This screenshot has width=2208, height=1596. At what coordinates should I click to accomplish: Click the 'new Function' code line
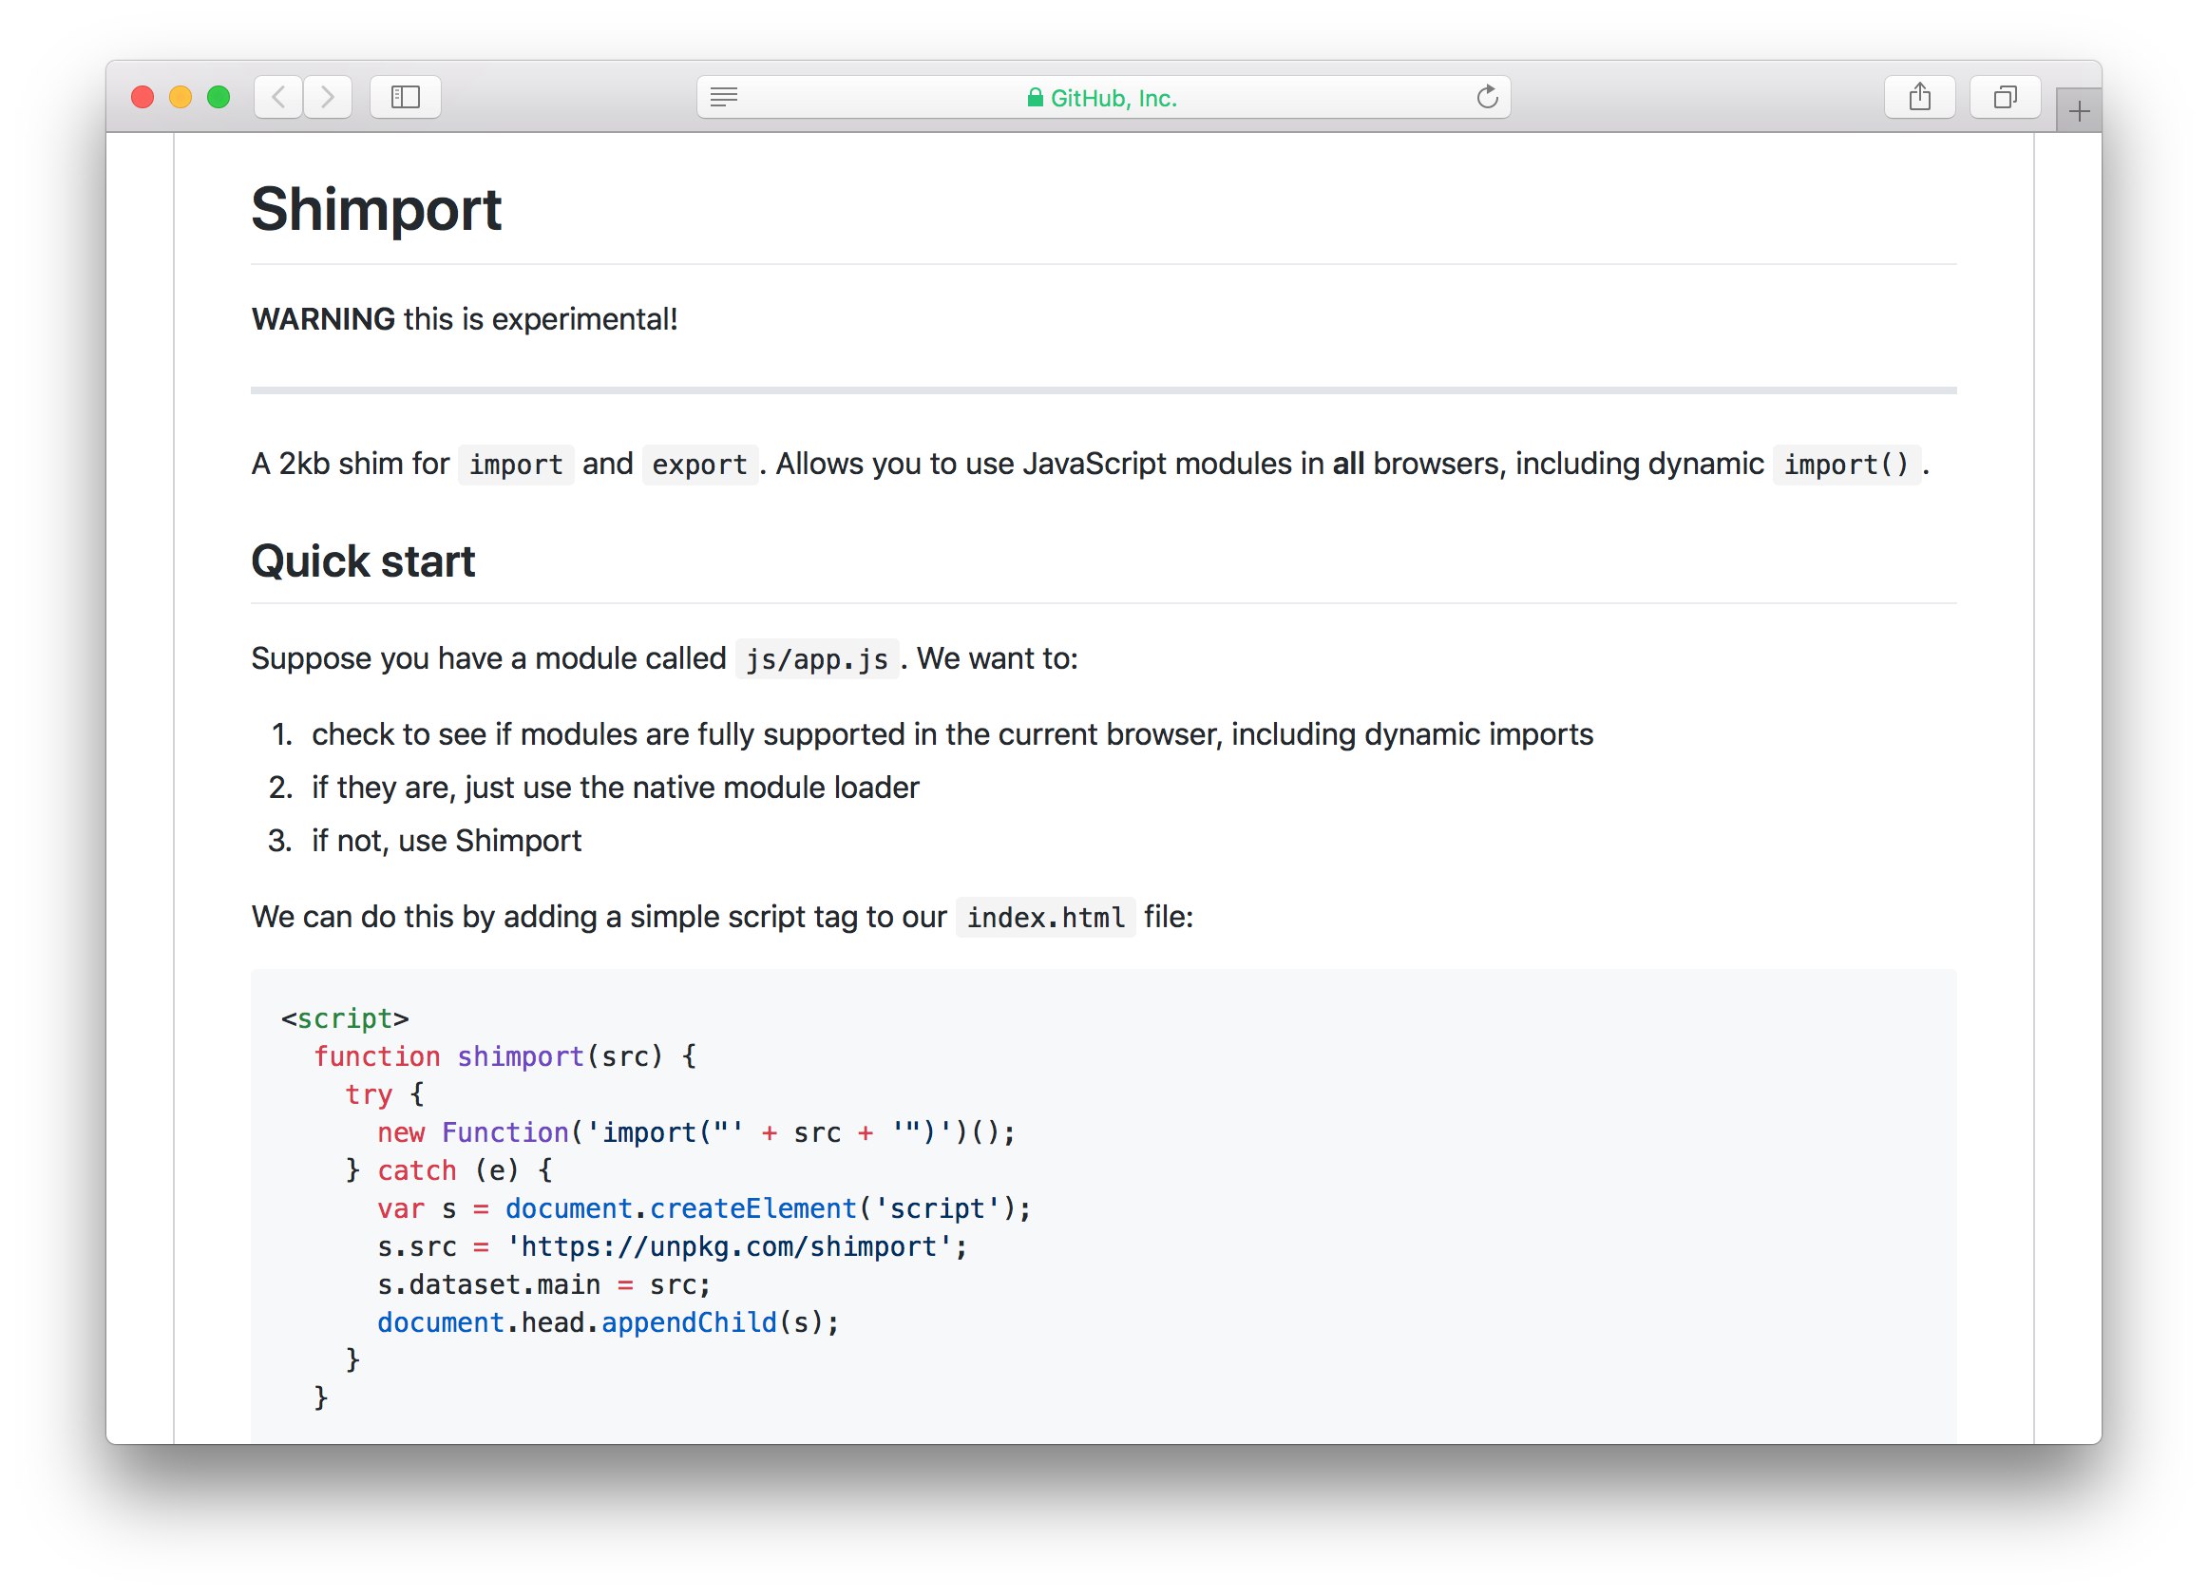click(x=697, y=1131)
